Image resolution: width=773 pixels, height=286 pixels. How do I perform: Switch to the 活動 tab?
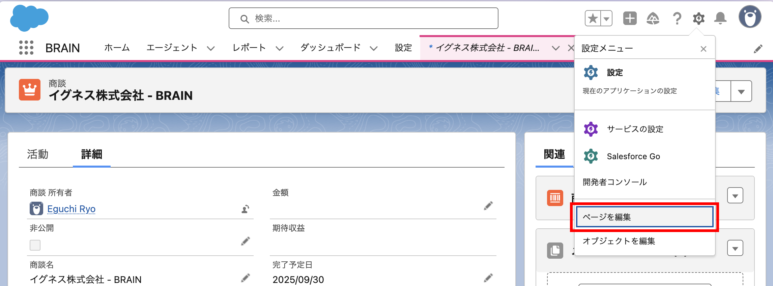coord(38,154)
